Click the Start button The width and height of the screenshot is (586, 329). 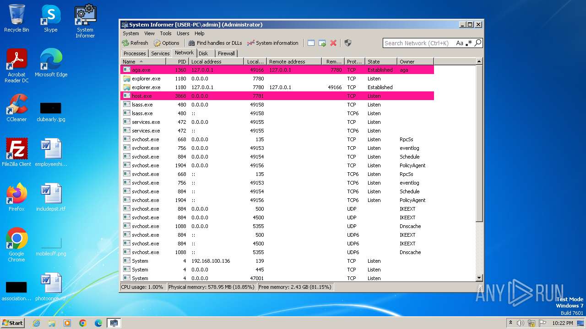pos(12,323)
